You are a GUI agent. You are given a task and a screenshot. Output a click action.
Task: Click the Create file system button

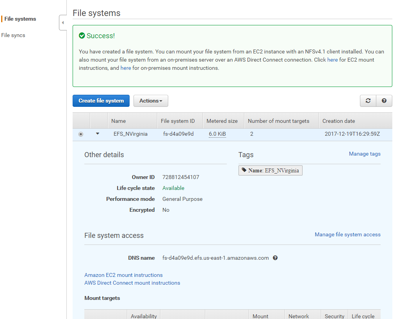pyautogui.click(x=101, y=101)
